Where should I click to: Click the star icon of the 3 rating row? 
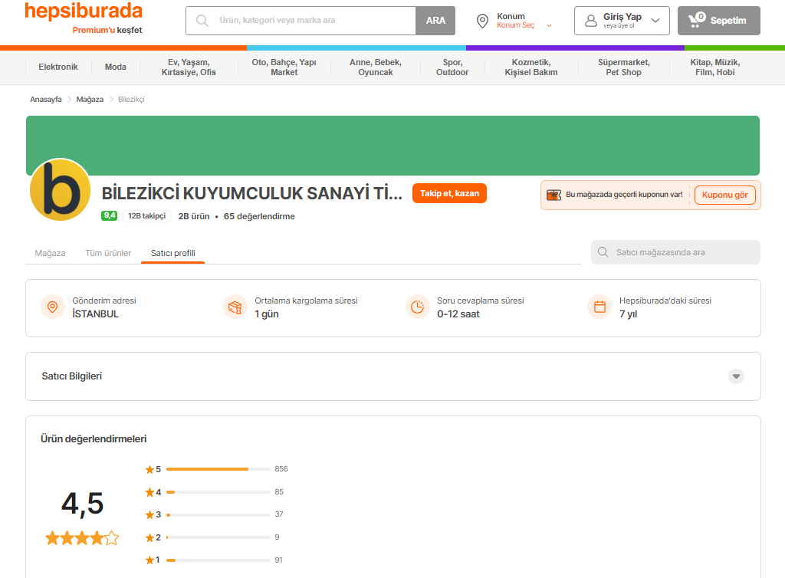pyautogui.click(x=149, y=515)
